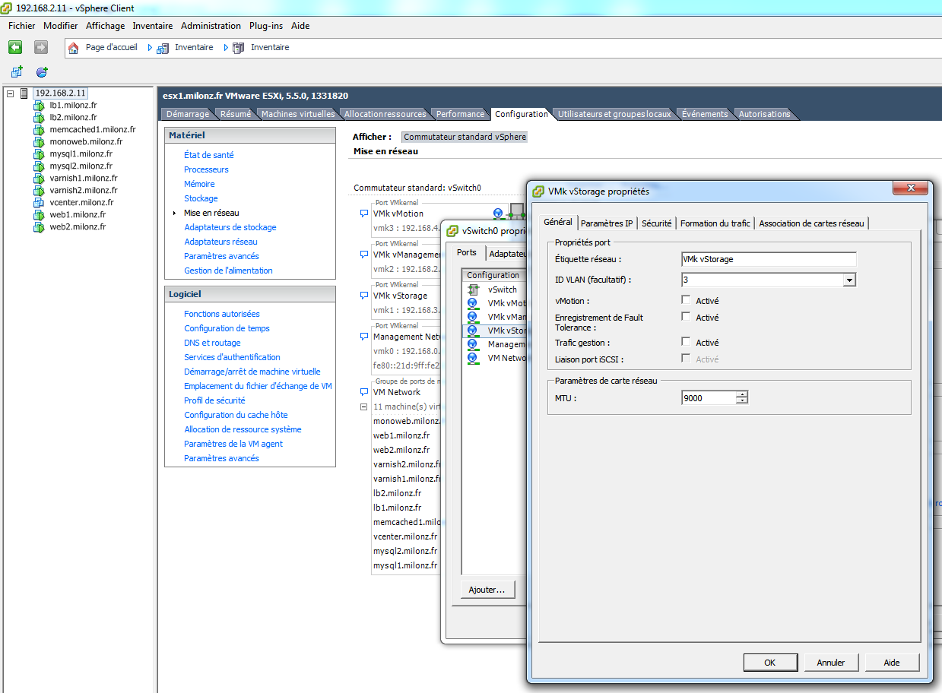The height and width of the screenshot is (693, 942).
Task: Click the new virtual machine toolbar icon
Action: [x=17, y=71]
